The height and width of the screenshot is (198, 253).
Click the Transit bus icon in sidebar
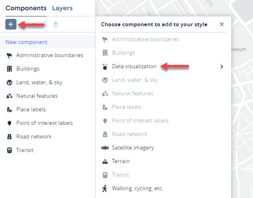point(9,150)
